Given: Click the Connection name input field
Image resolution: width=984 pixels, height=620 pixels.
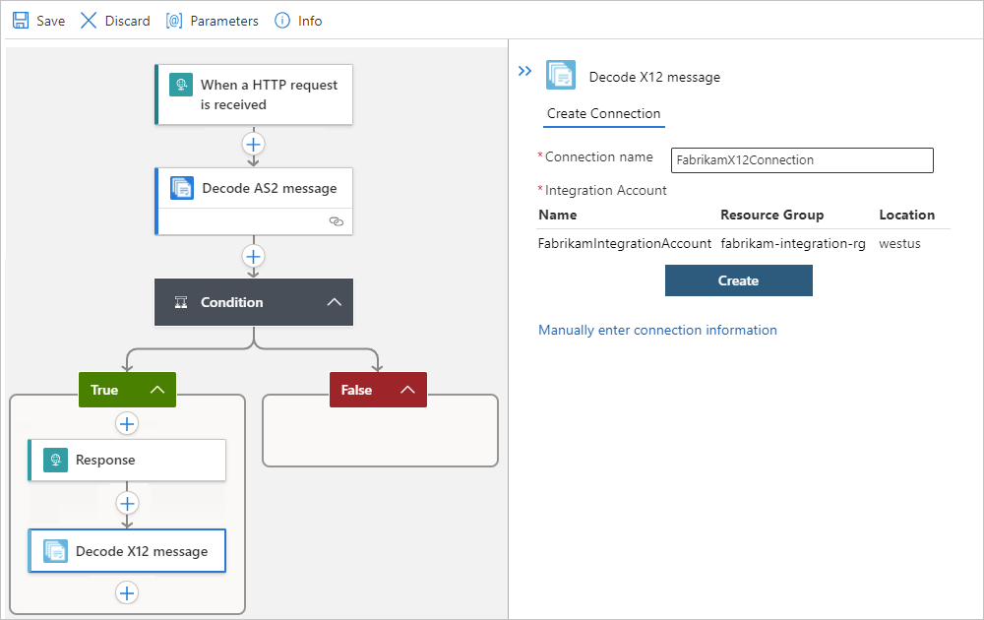Looking at the screenshot, I should tap(802, 160).
